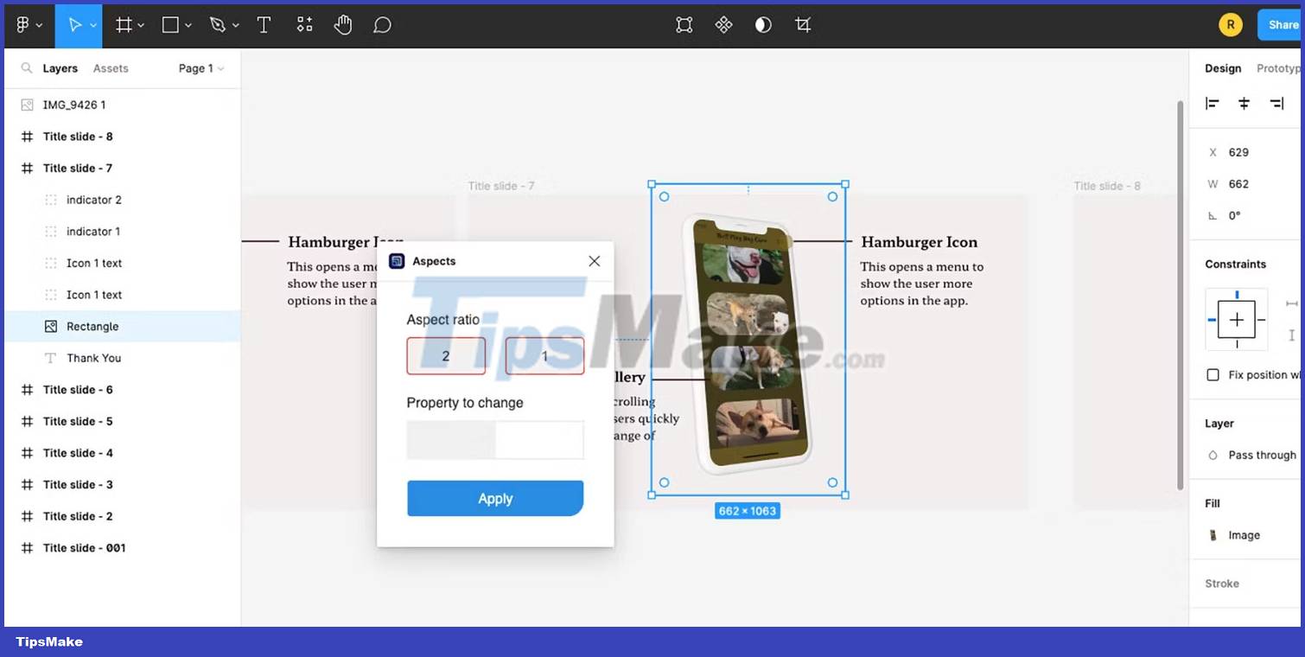
Task: Select the Text tool
Action: [x=264, y=24]
